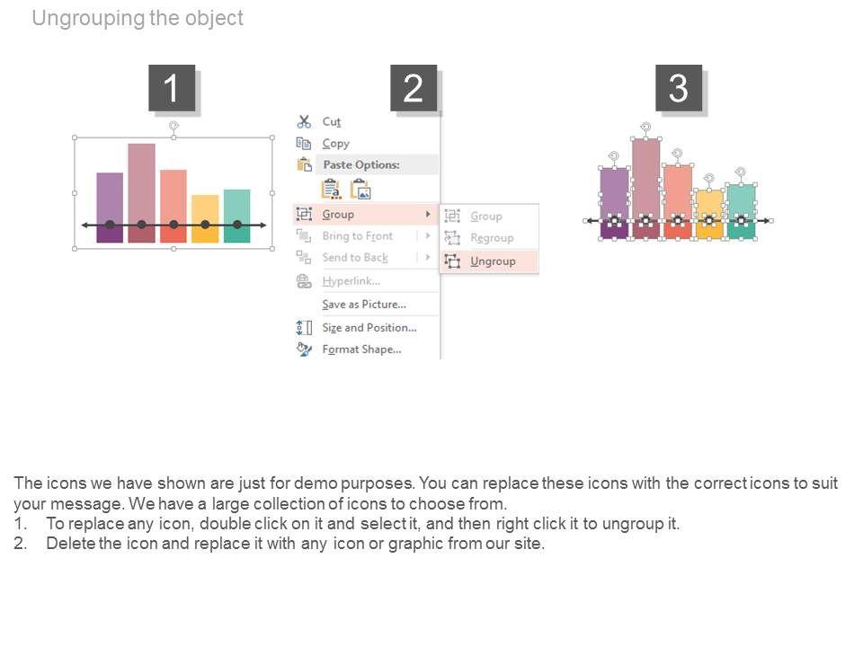Click the Size and Position icon
863x647 pixels.
coord(304,327)
